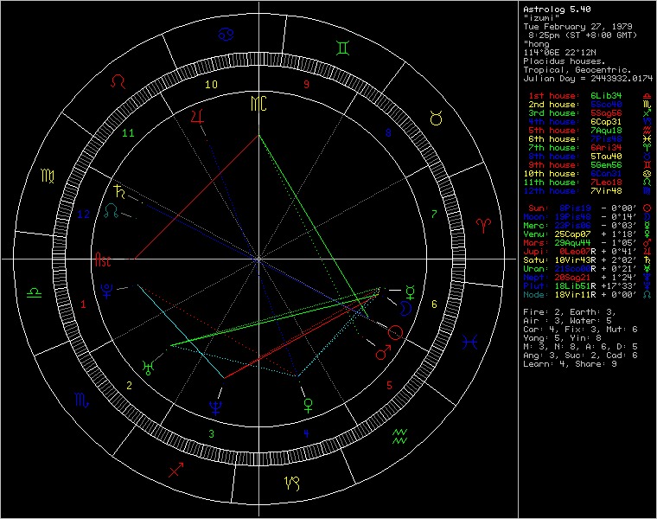This screenshot has height=519, width=657.
Task: Select the red Sagittarius arrow glyph on the wheel
Action: 176,470
